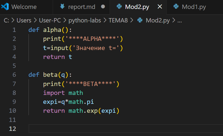Expand the C: breadcrumb segment
The height and width of the screenshot is (136, 223).
coord(6,20)
